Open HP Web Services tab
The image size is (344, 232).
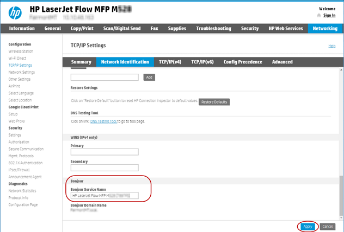tap(286, 28)
